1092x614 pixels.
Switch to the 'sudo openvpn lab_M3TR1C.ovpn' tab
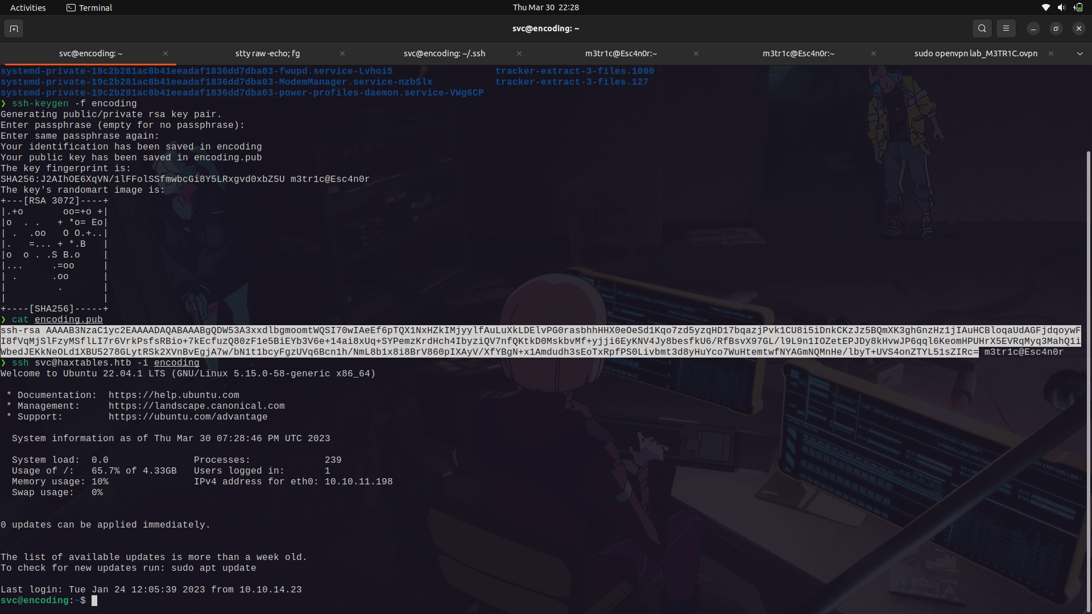[x=975, y=53]
